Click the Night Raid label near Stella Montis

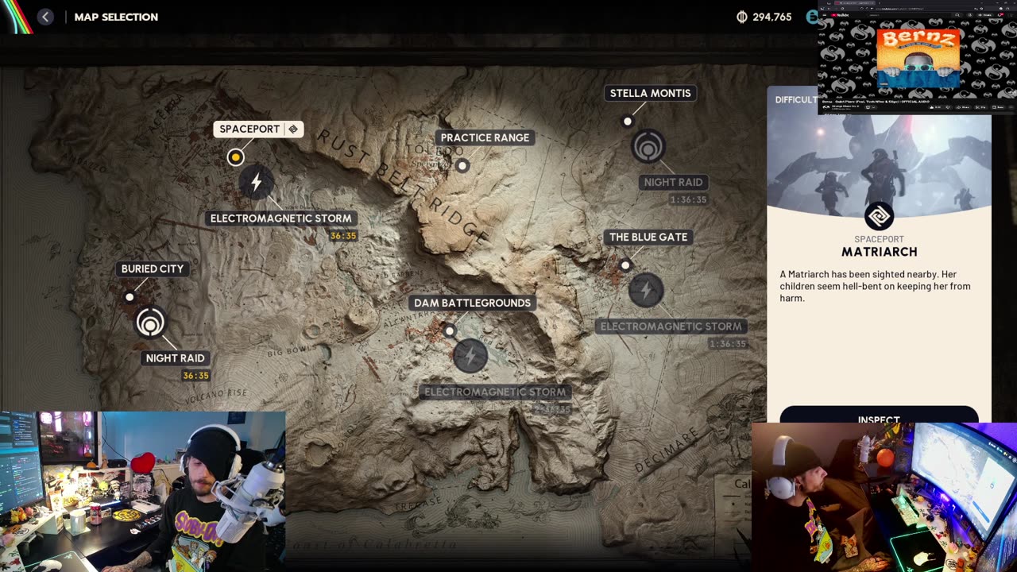click(673, 182)
